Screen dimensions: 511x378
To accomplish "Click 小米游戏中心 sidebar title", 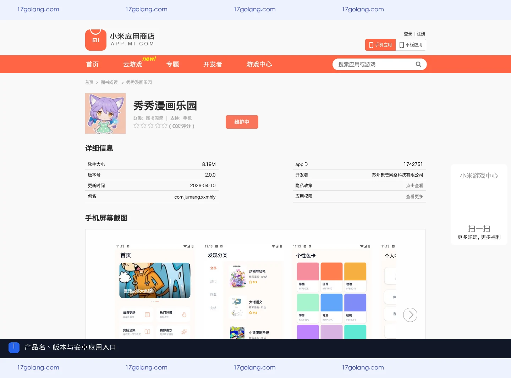I will (x=479, y=176).
